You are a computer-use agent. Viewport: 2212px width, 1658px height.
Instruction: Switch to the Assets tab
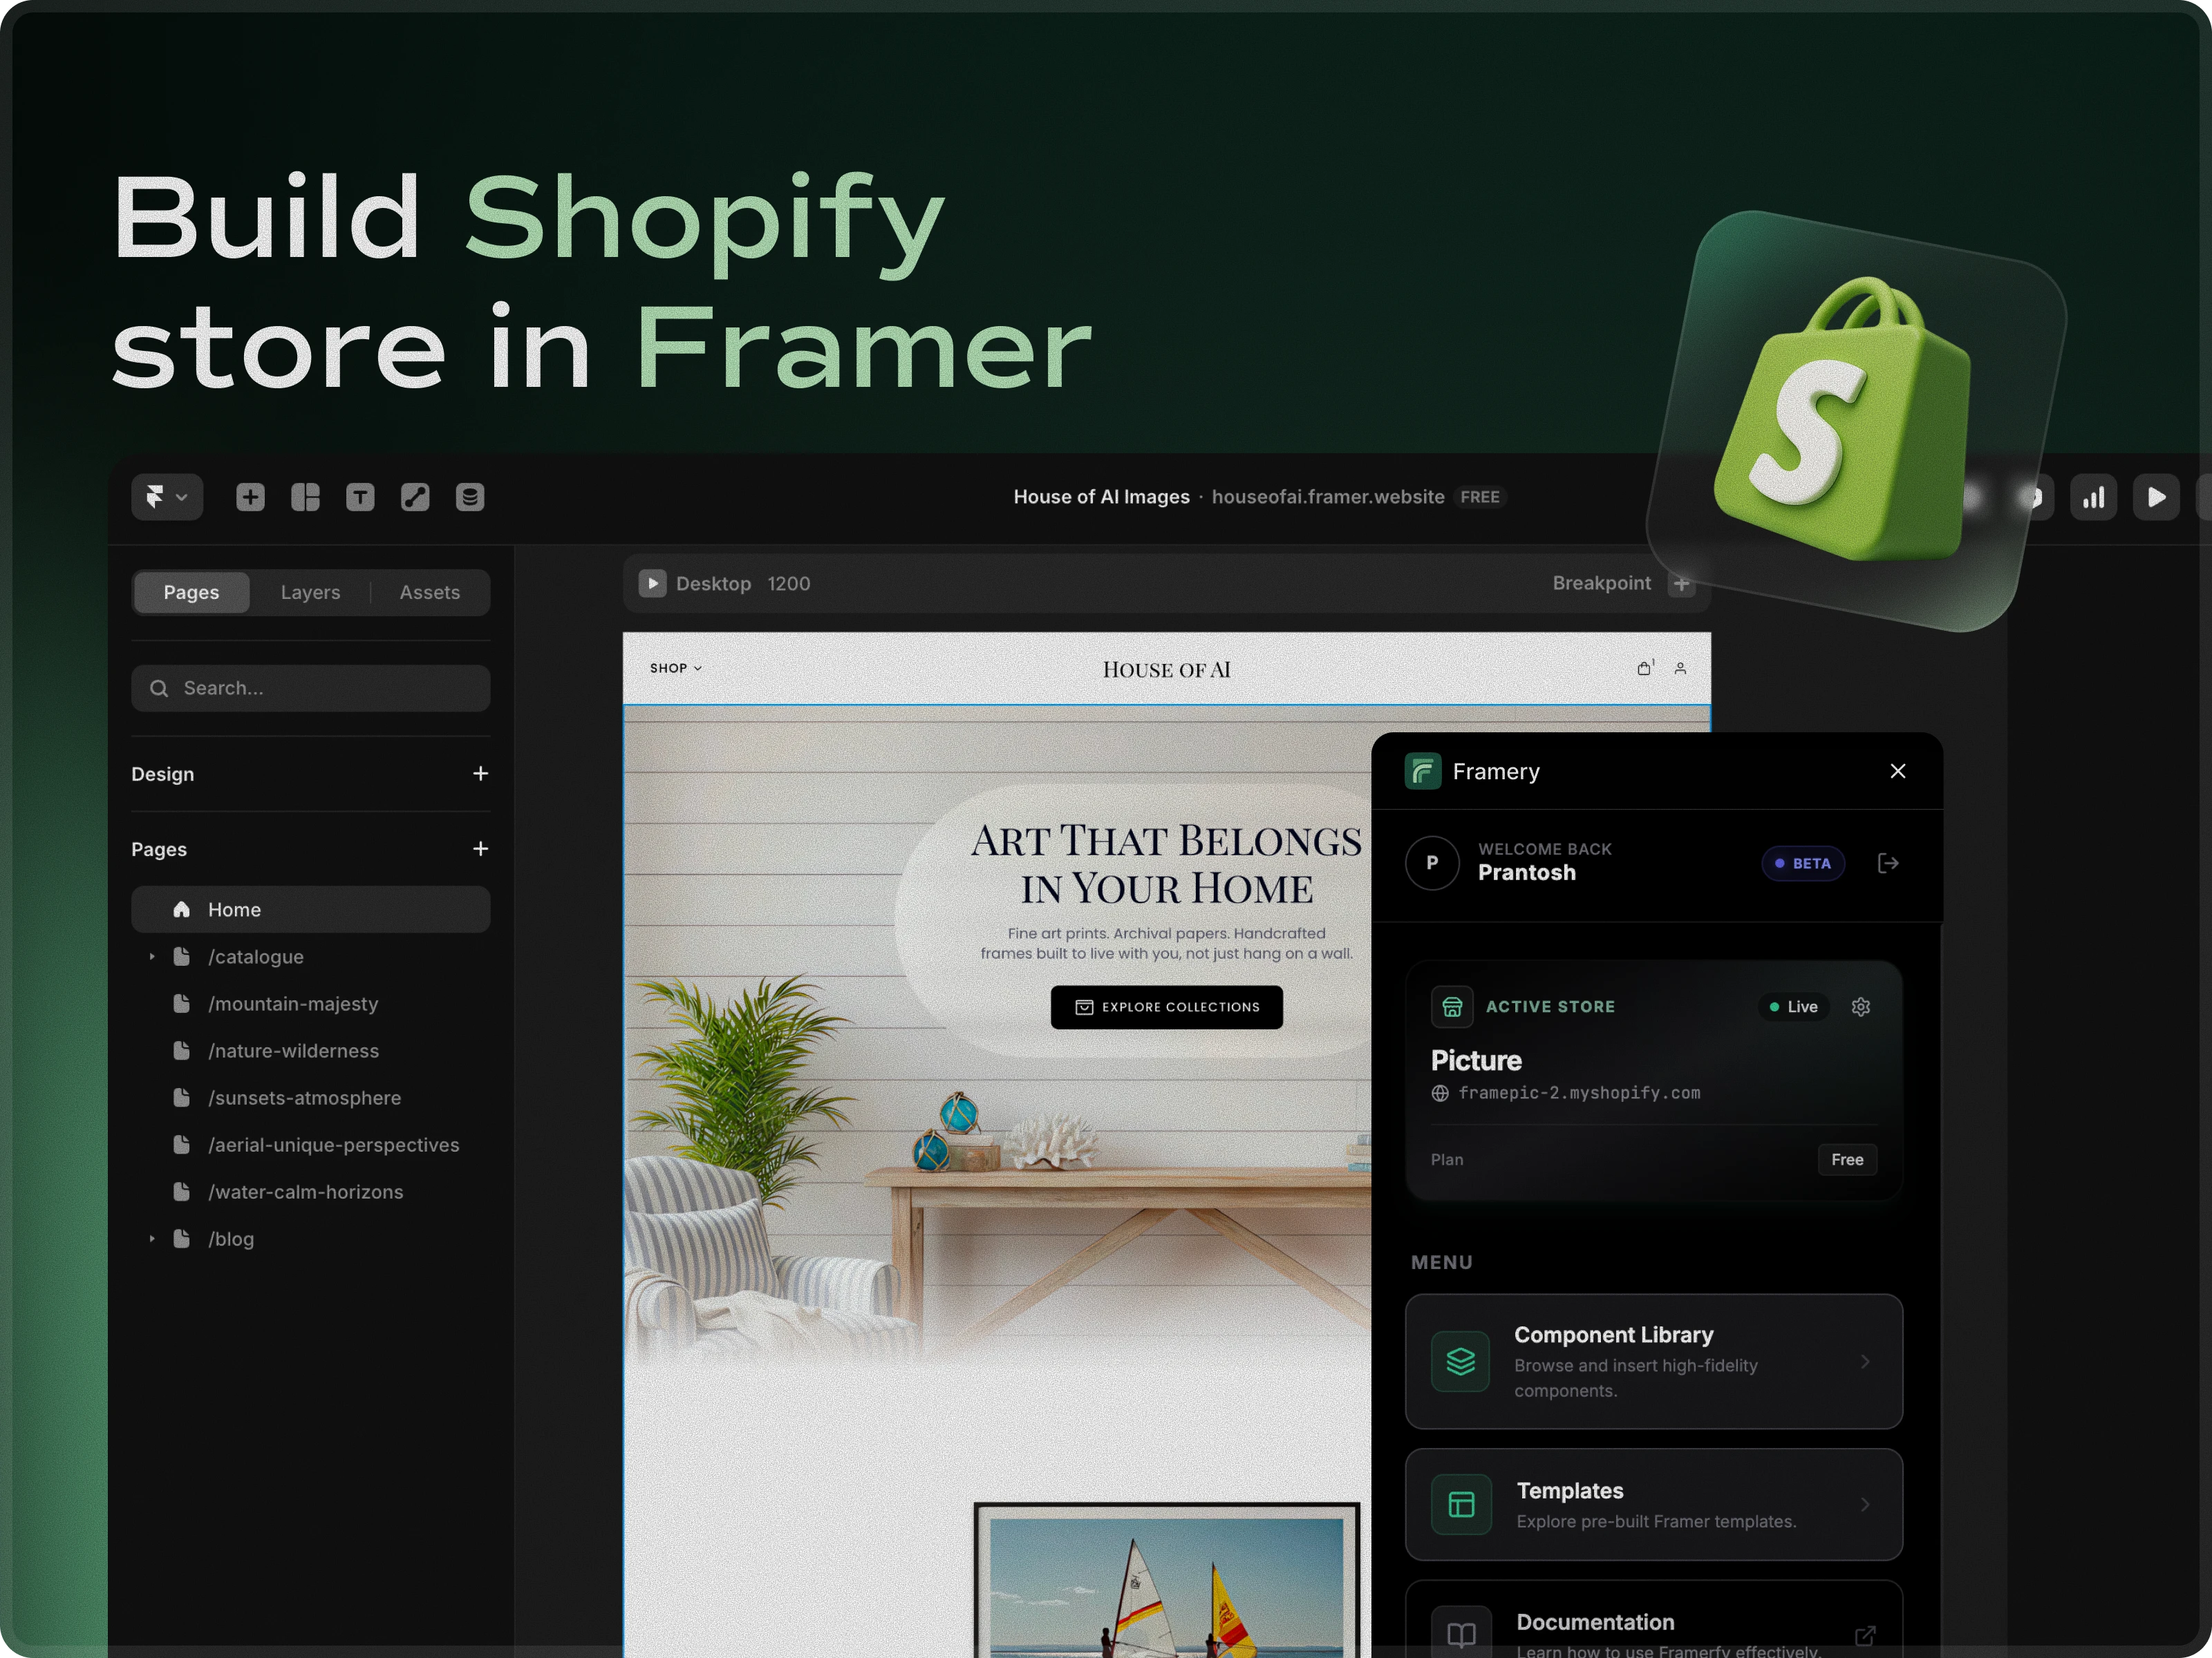coord(429,591)
